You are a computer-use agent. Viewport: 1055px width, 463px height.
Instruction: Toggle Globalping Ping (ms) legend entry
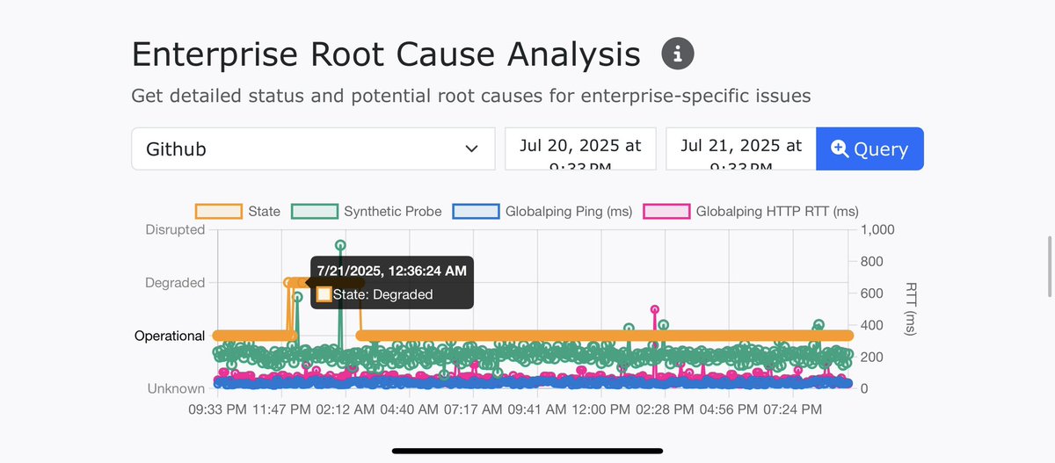(x=543, y=211)
